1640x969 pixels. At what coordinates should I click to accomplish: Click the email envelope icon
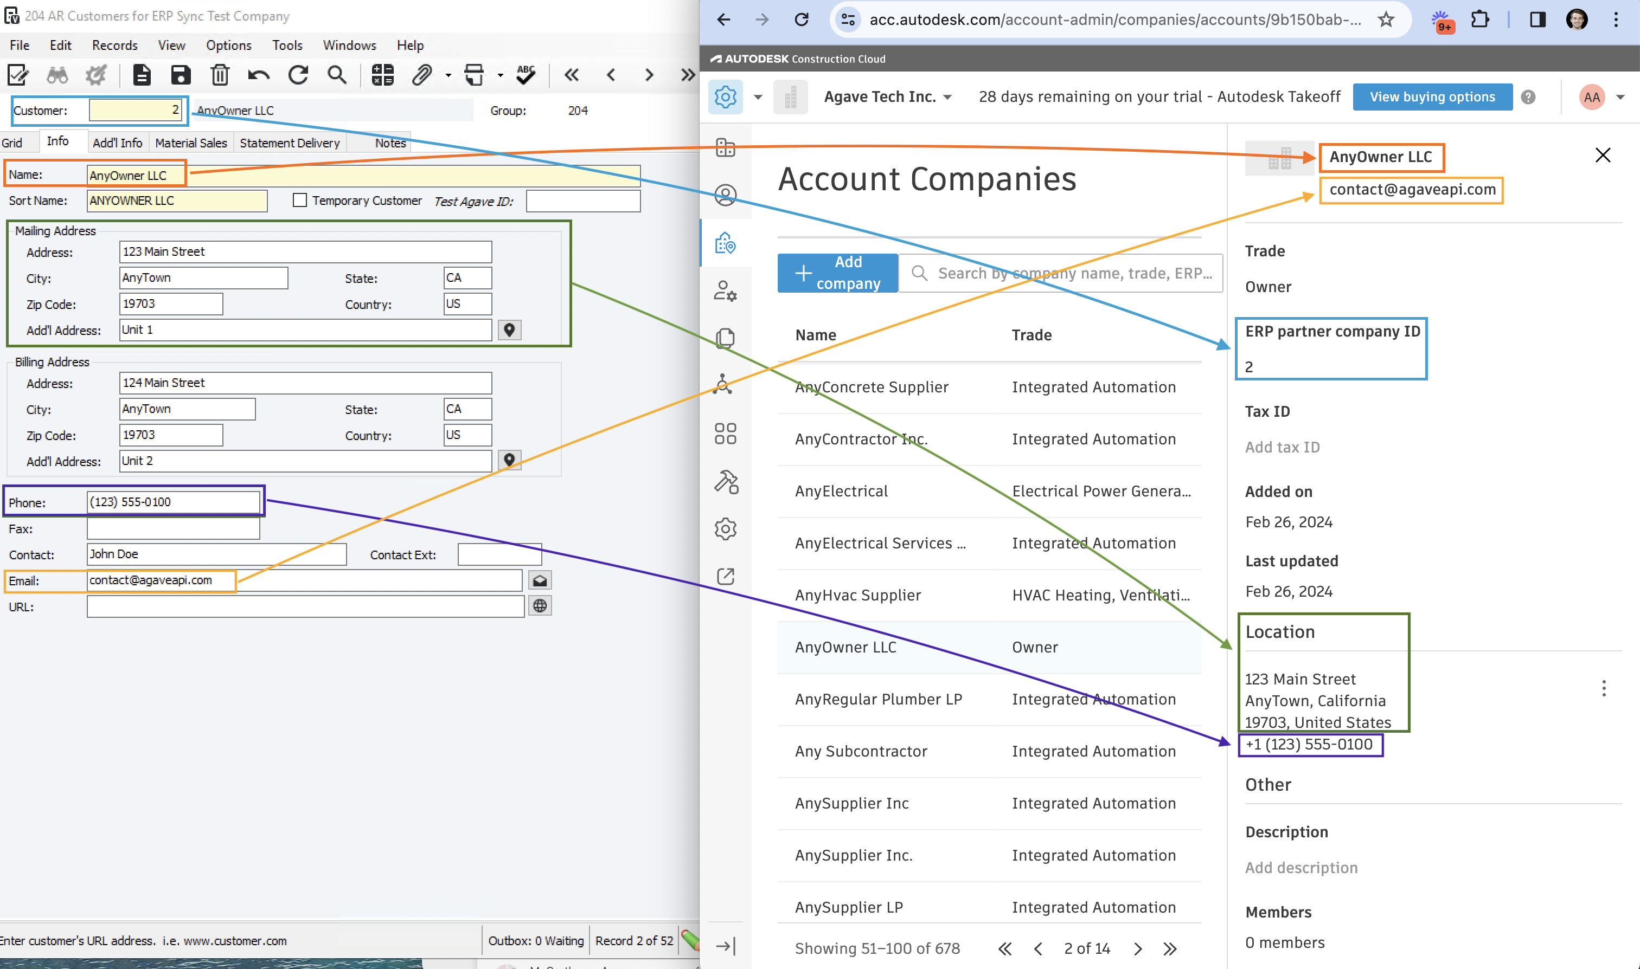tap(540, 580)
